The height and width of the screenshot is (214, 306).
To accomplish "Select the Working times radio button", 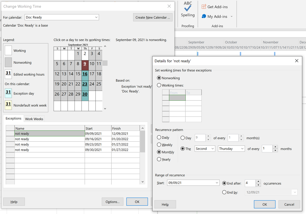I will [159, 85].
